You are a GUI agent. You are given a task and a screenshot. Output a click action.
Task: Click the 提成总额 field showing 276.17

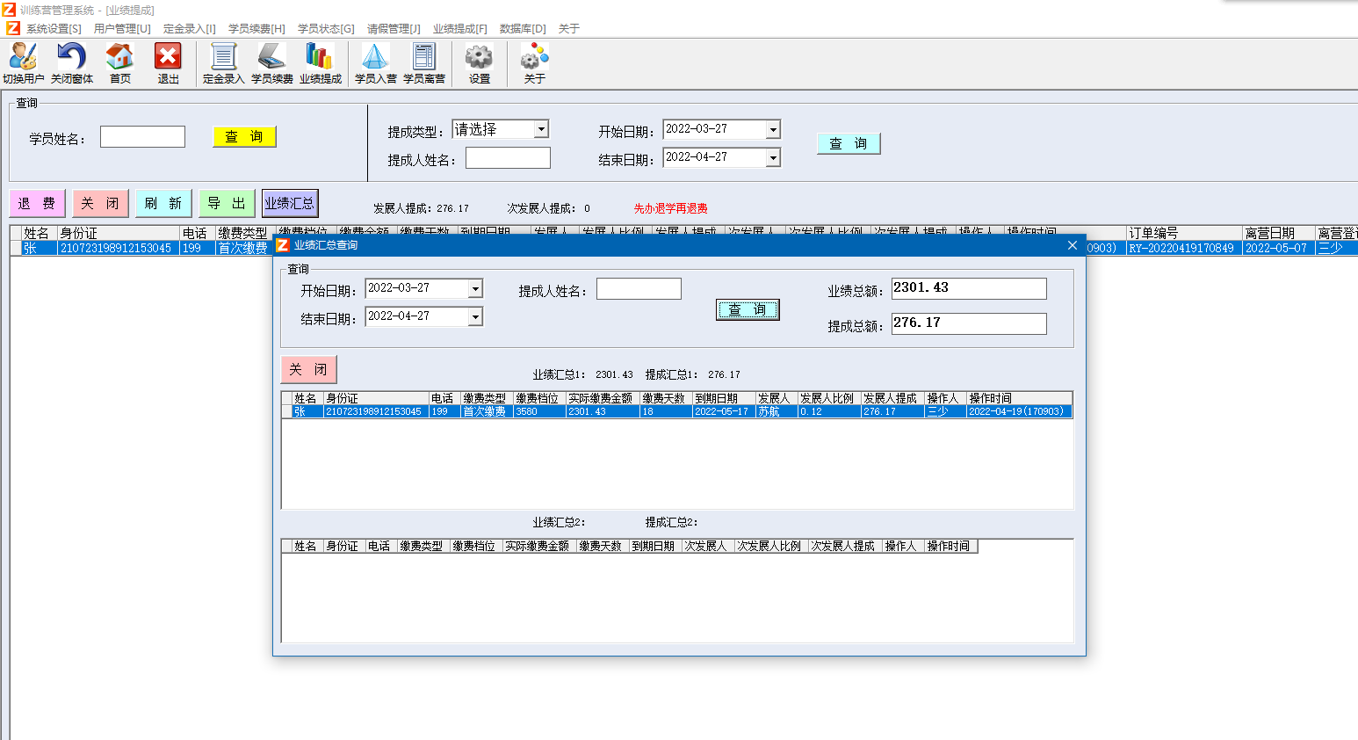(x=969, y=323)
